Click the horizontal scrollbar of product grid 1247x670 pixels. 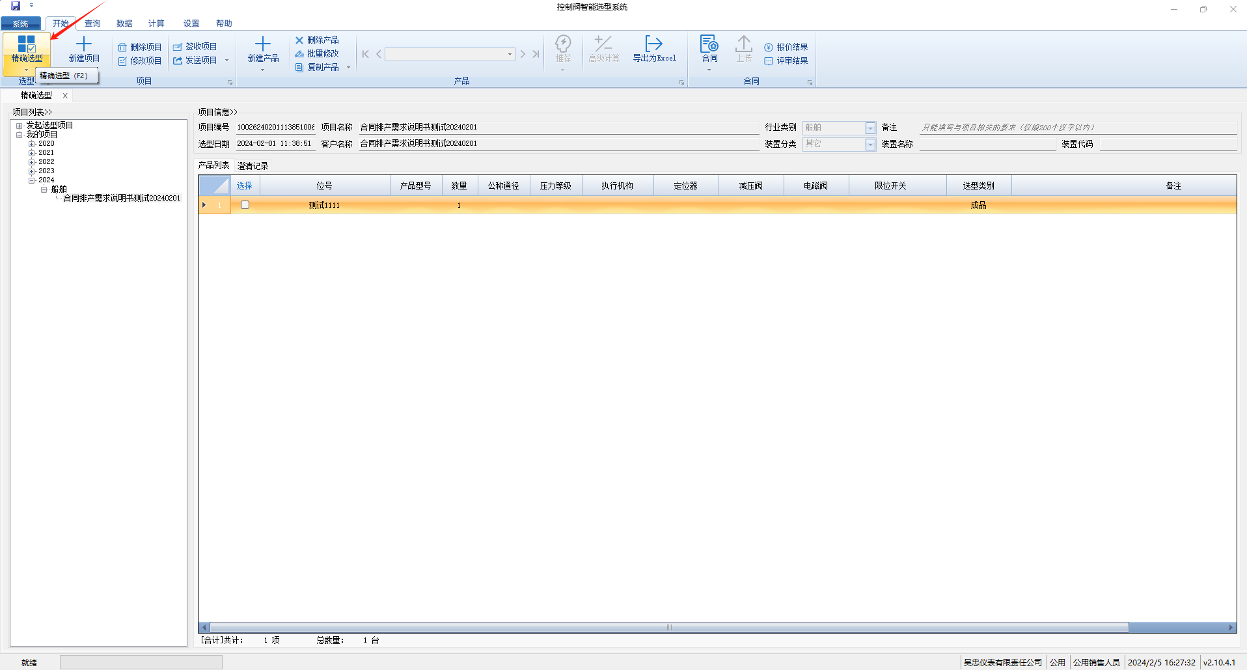(668, 628)
